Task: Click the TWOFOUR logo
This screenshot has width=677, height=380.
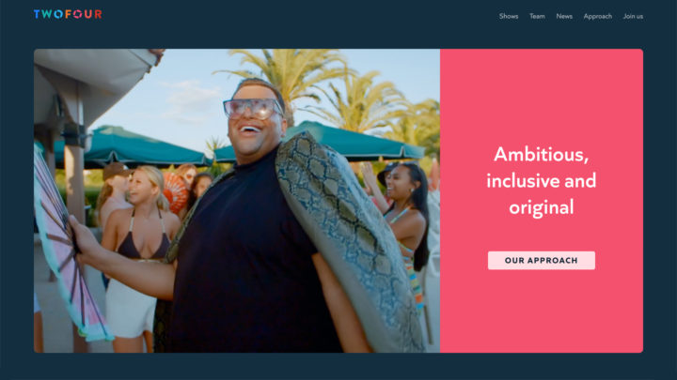Action: (x=68, y=14)
